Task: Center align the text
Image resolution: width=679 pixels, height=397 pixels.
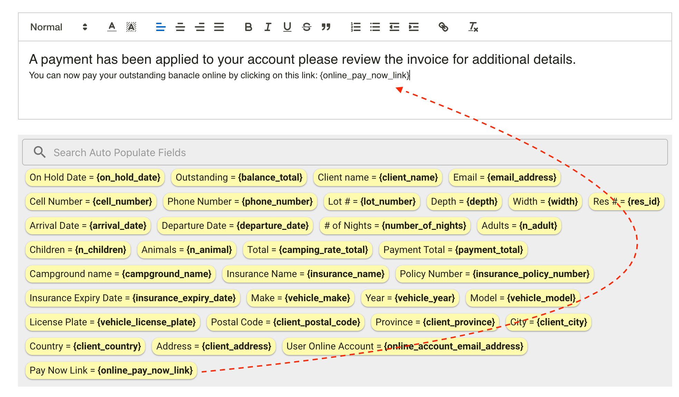Action: point(180,27)
